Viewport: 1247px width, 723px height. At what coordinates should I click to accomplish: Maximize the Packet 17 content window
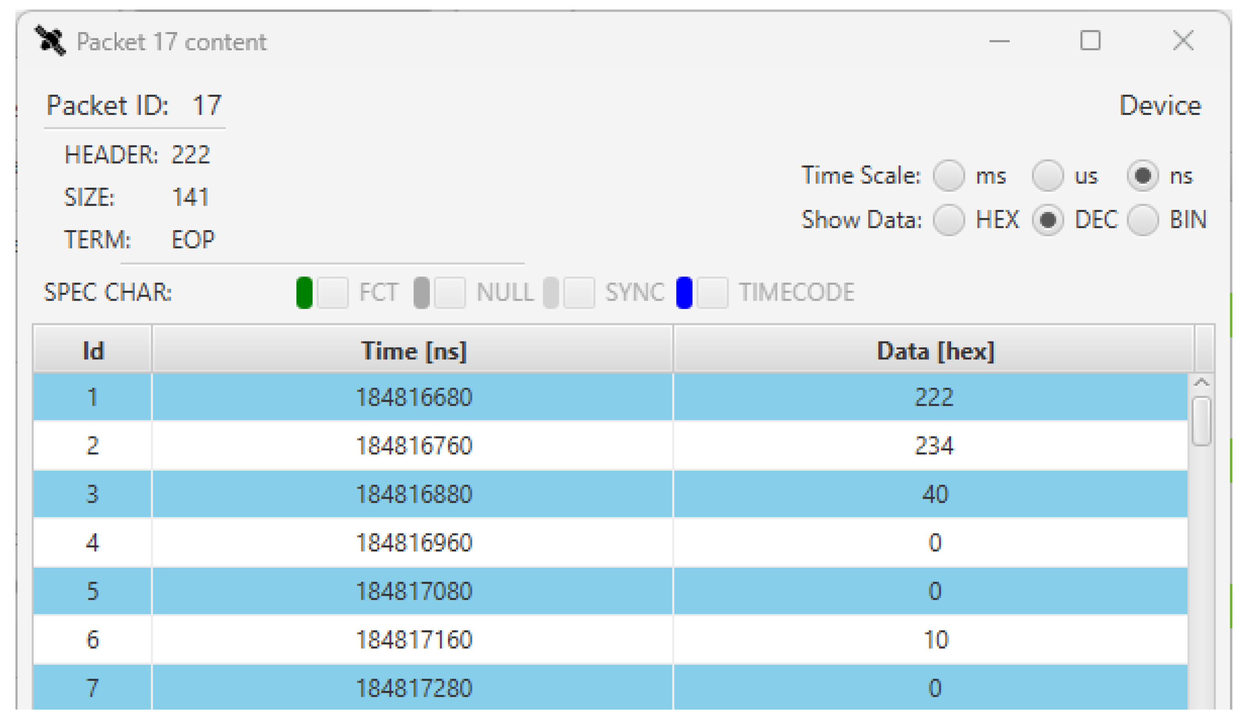coord(1090,40)
